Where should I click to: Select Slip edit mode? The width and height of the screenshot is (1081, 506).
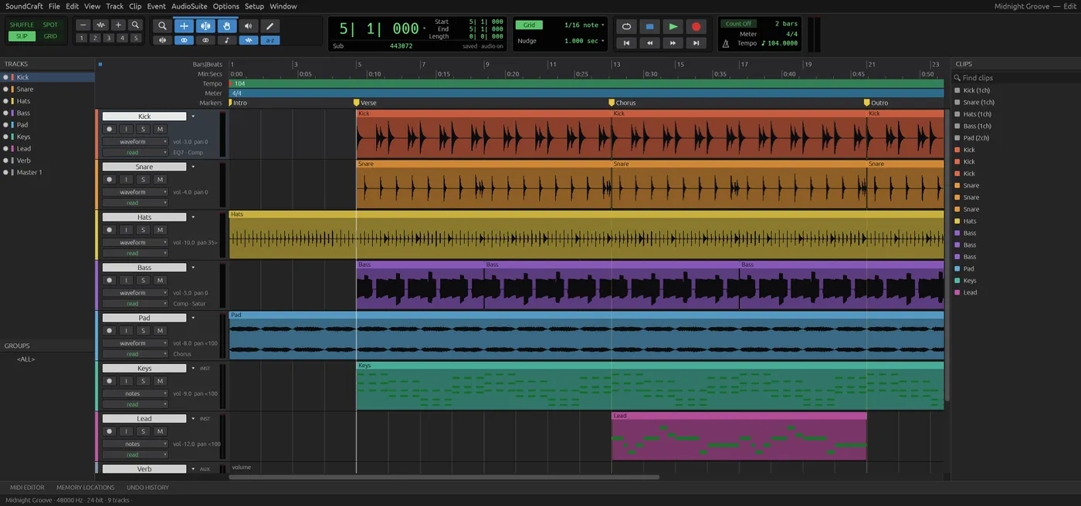[22, 36]
